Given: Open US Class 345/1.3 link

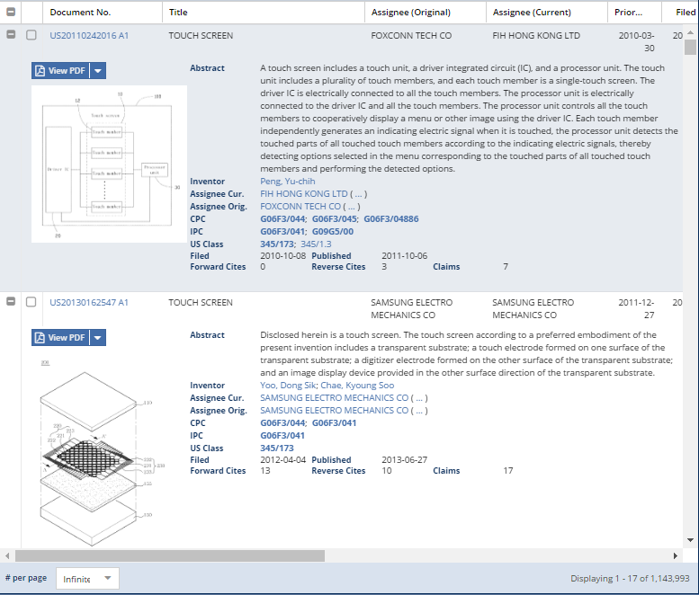Looking at the screenshot, I should pos(316,244).
